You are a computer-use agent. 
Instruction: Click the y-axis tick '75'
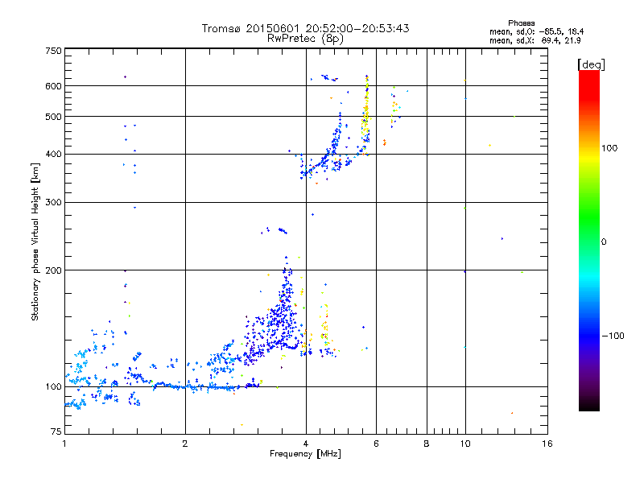(x=56, y=431)
